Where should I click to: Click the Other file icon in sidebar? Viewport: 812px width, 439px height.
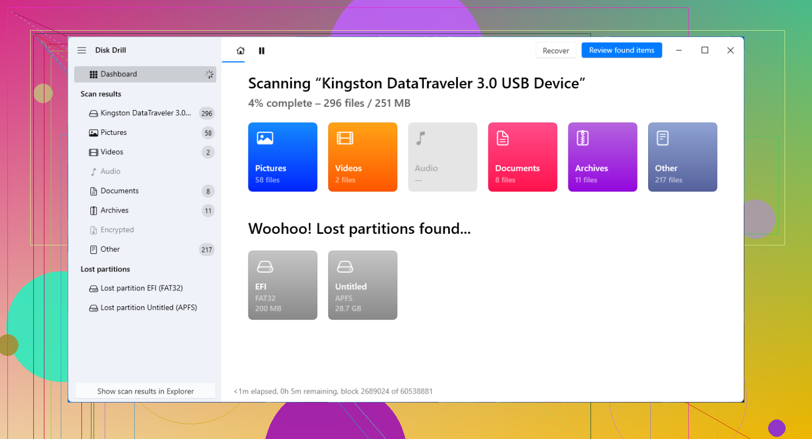94,250
